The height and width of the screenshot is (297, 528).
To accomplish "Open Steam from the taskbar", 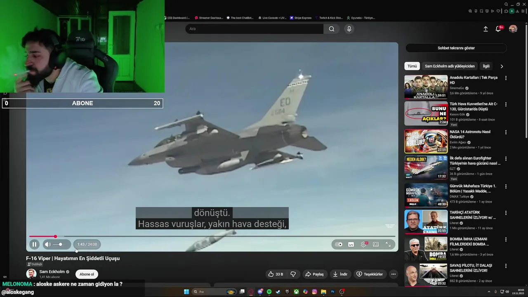I will 278,292.
